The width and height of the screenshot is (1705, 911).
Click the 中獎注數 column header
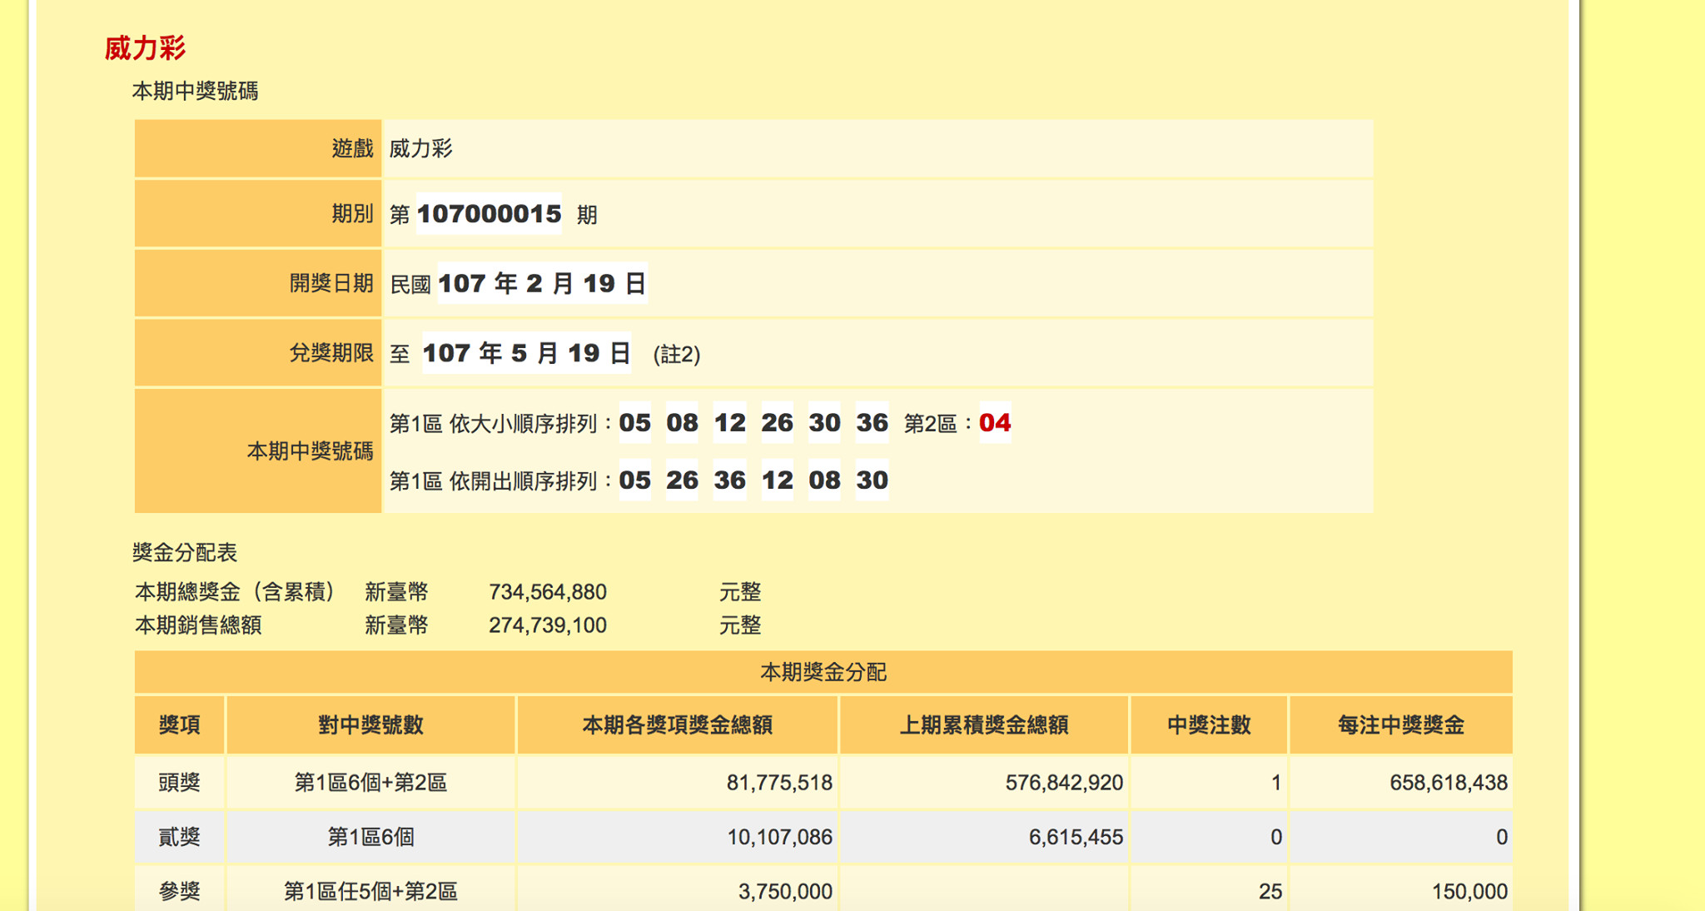pos(1209,725)
